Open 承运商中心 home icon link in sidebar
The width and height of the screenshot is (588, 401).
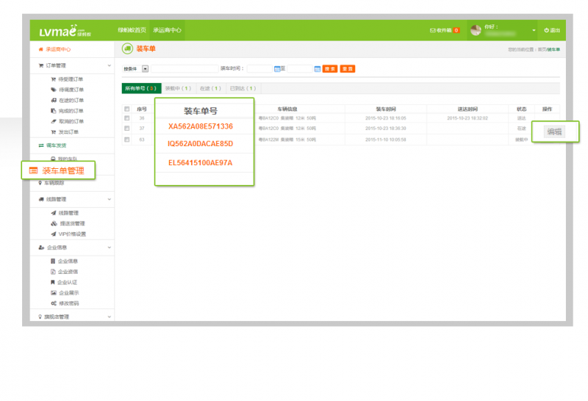coord(54,49)
